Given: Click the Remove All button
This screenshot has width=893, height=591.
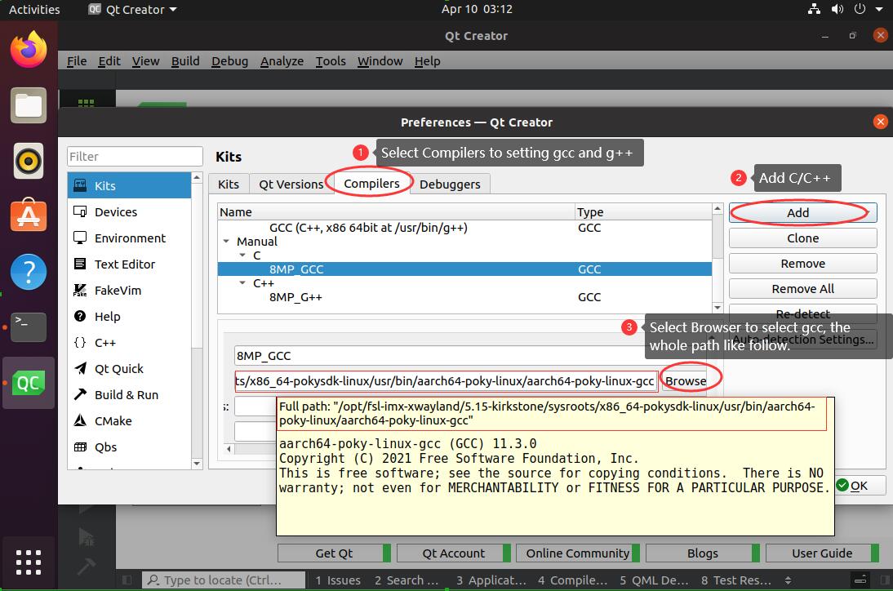Looking at the screenshot, I should click(803, 289).
